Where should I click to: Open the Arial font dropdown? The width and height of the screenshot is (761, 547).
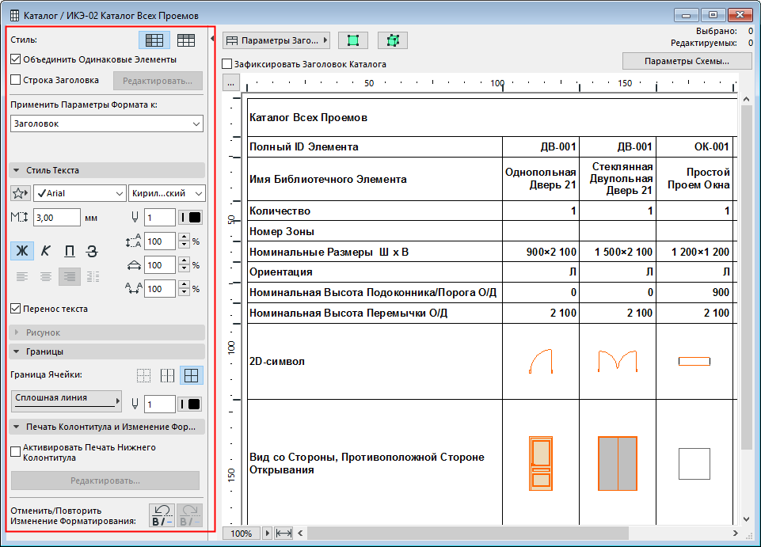(x=78, y=193)
